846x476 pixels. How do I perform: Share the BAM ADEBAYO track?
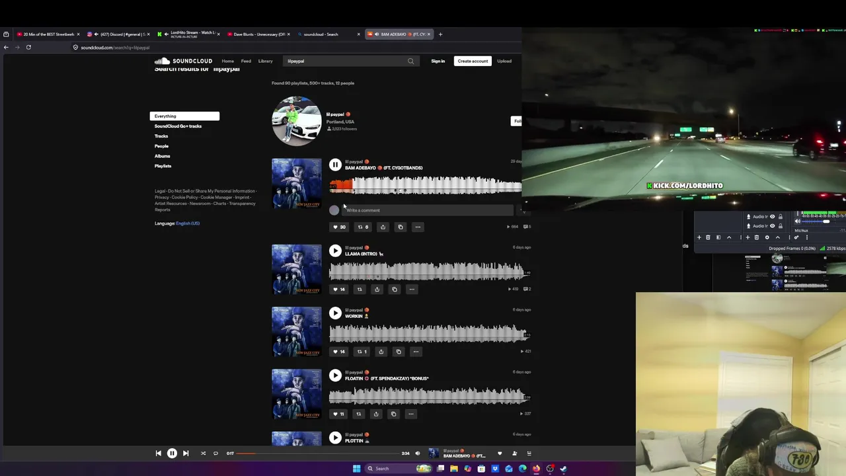pos(383,227)
